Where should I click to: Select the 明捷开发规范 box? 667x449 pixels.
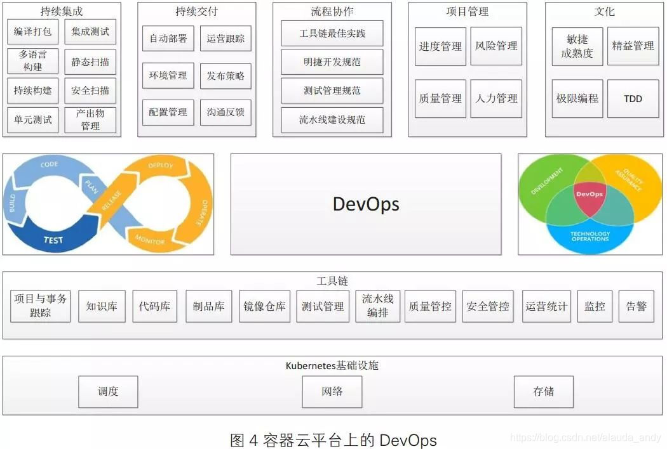click(x=332, y=62)
